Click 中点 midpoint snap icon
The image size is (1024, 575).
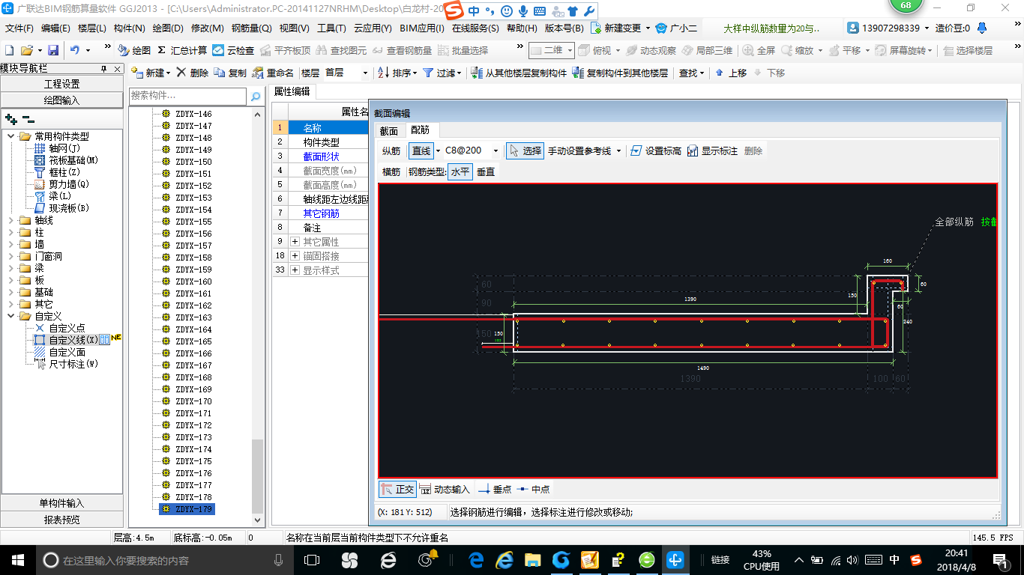click(x=533, y=489)
